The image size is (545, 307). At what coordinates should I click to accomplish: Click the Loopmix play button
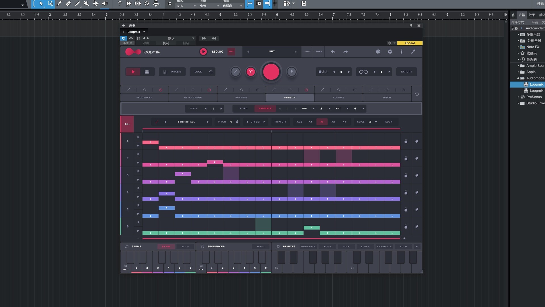pyautogui.click(x=203, y=52)
